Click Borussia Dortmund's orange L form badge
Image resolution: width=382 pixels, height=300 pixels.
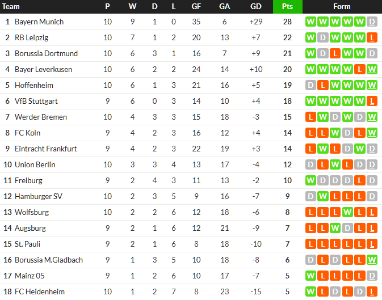(335, 53)
